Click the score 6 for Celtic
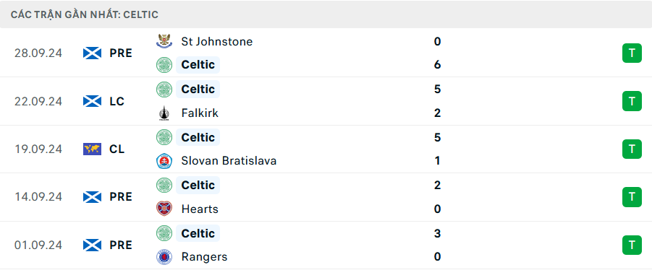This screenshot has width=652, height=270. pyautogui.click(x=437, y=65)
